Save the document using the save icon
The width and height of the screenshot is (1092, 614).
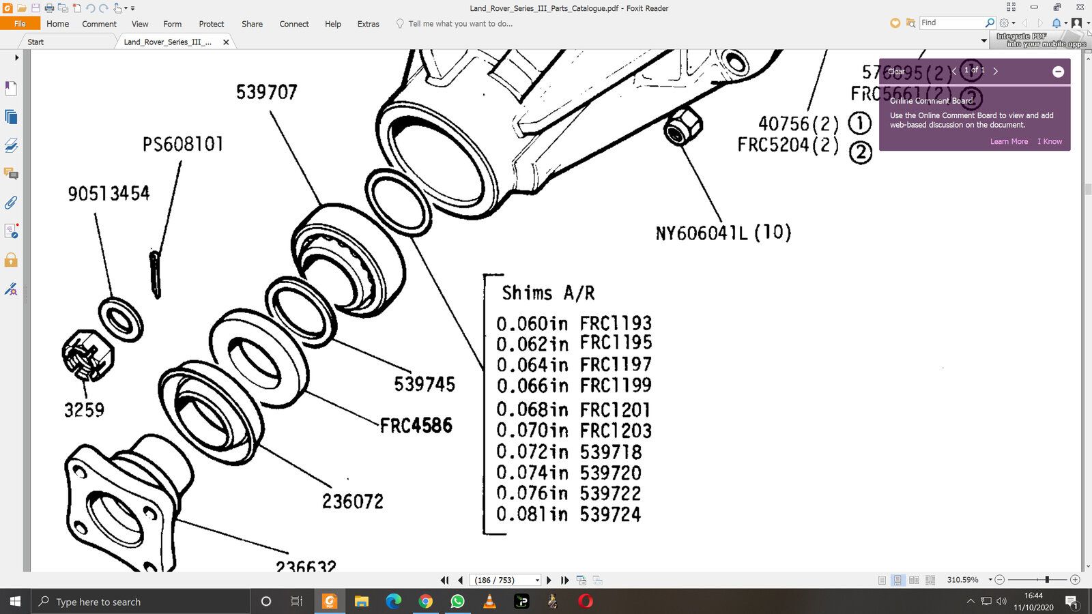click(x=35, y=8)
